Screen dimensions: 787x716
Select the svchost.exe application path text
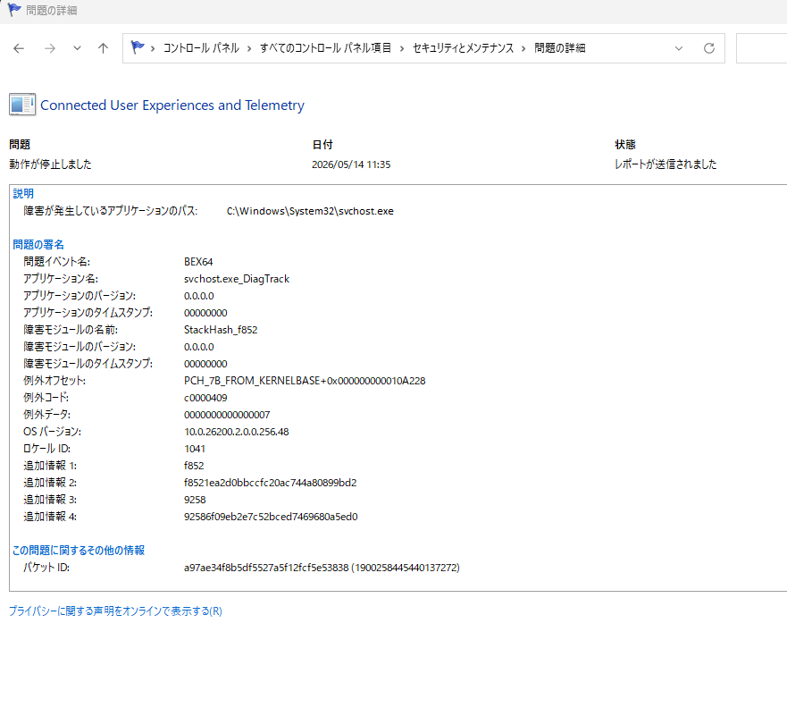pyautogui.click(x=310, y=211)
